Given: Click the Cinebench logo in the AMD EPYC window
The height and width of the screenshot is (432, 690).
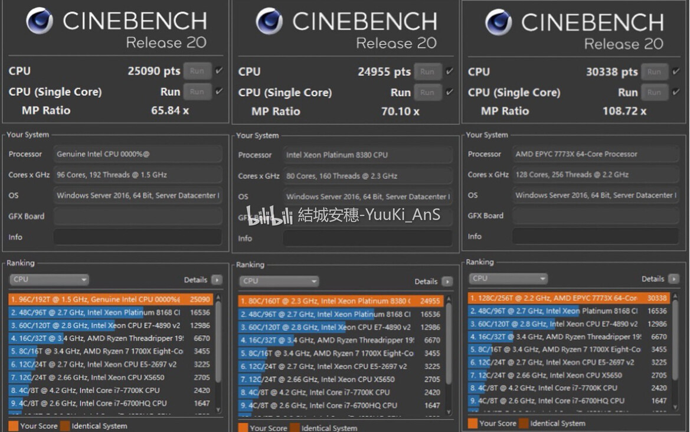Looking at the screenshot, I should [498, 22].
